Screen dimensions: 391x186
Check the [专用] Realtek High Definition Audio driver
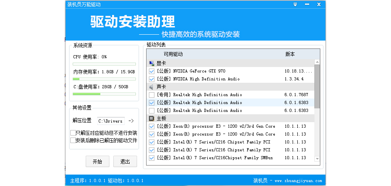tap(152, 95)
